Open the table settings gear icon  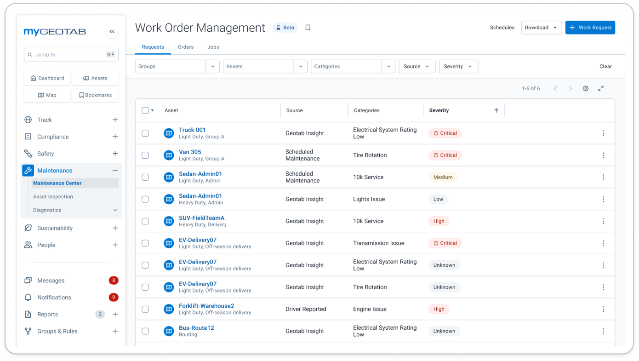[586, 88]
